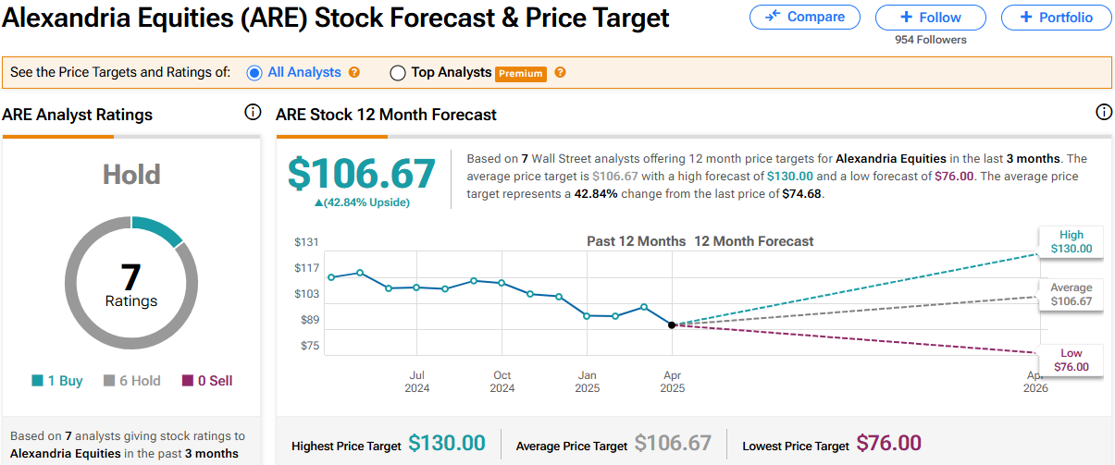Click the Low $76.00 forecast label
The height and width of the screenshot is (465, 1115).
[x=1072, y=360]
